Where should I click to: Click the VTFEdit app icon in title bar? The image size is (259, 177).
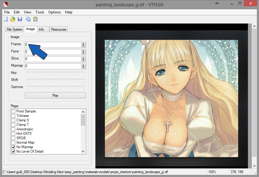click(x=5, y=4)
